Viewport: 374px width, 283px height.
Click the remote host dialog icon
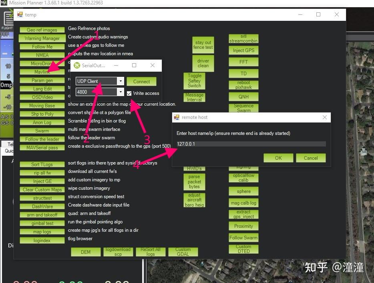176,117
